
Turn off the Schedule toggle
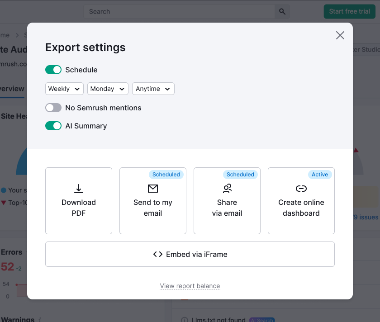(53, 70)
